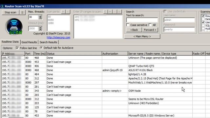Toggle the Case sensitive checkbox
The image size is (210, 118).
[128, 25]
